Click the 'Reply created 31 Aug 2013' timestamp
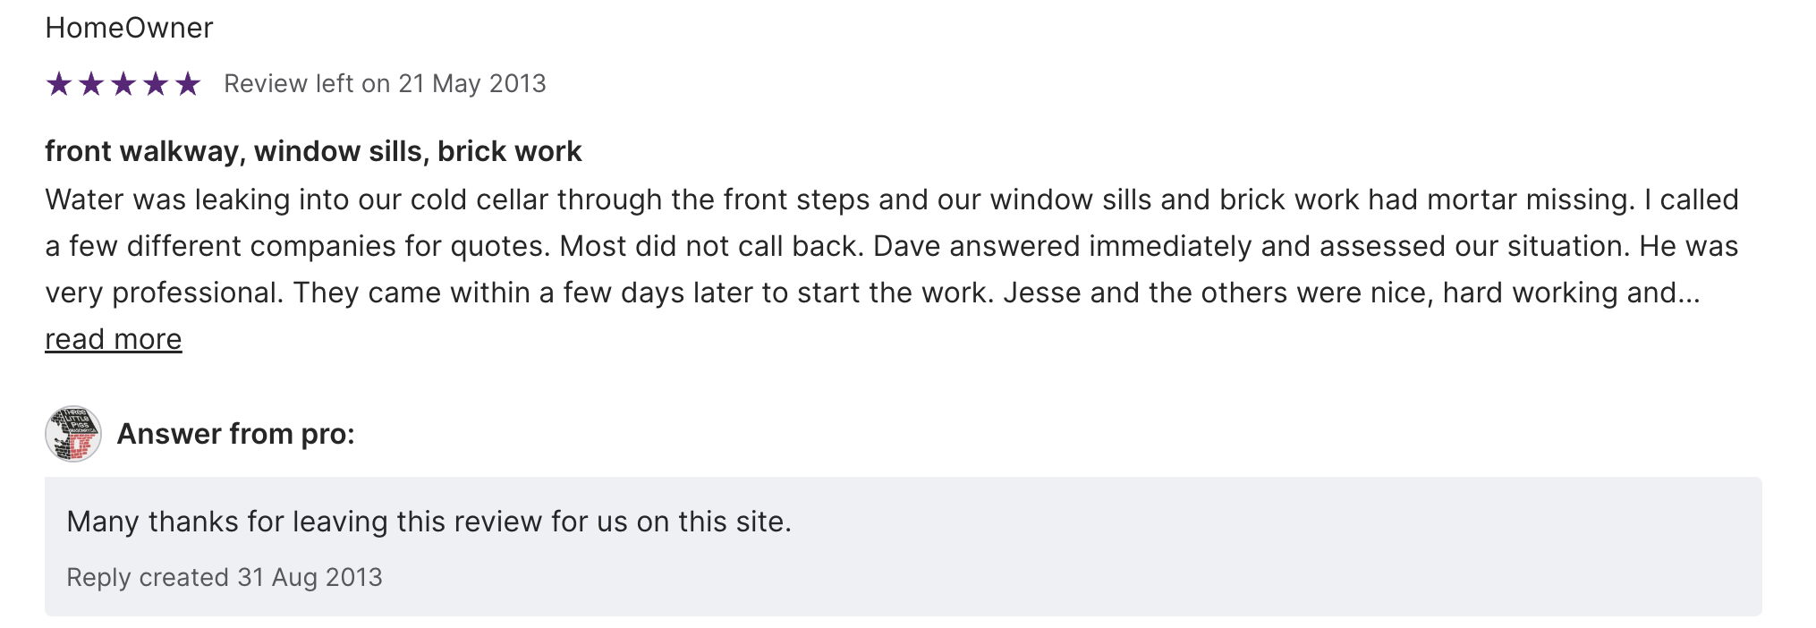 [x=225, y=577]
